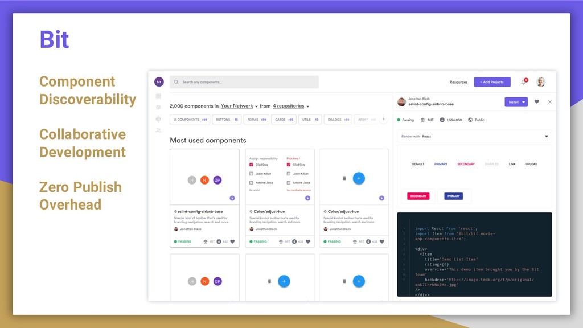The height and width of the screenshot is (328, 583).
Task: Expand the Install button dropdown
Action: (x=524, y=102)
